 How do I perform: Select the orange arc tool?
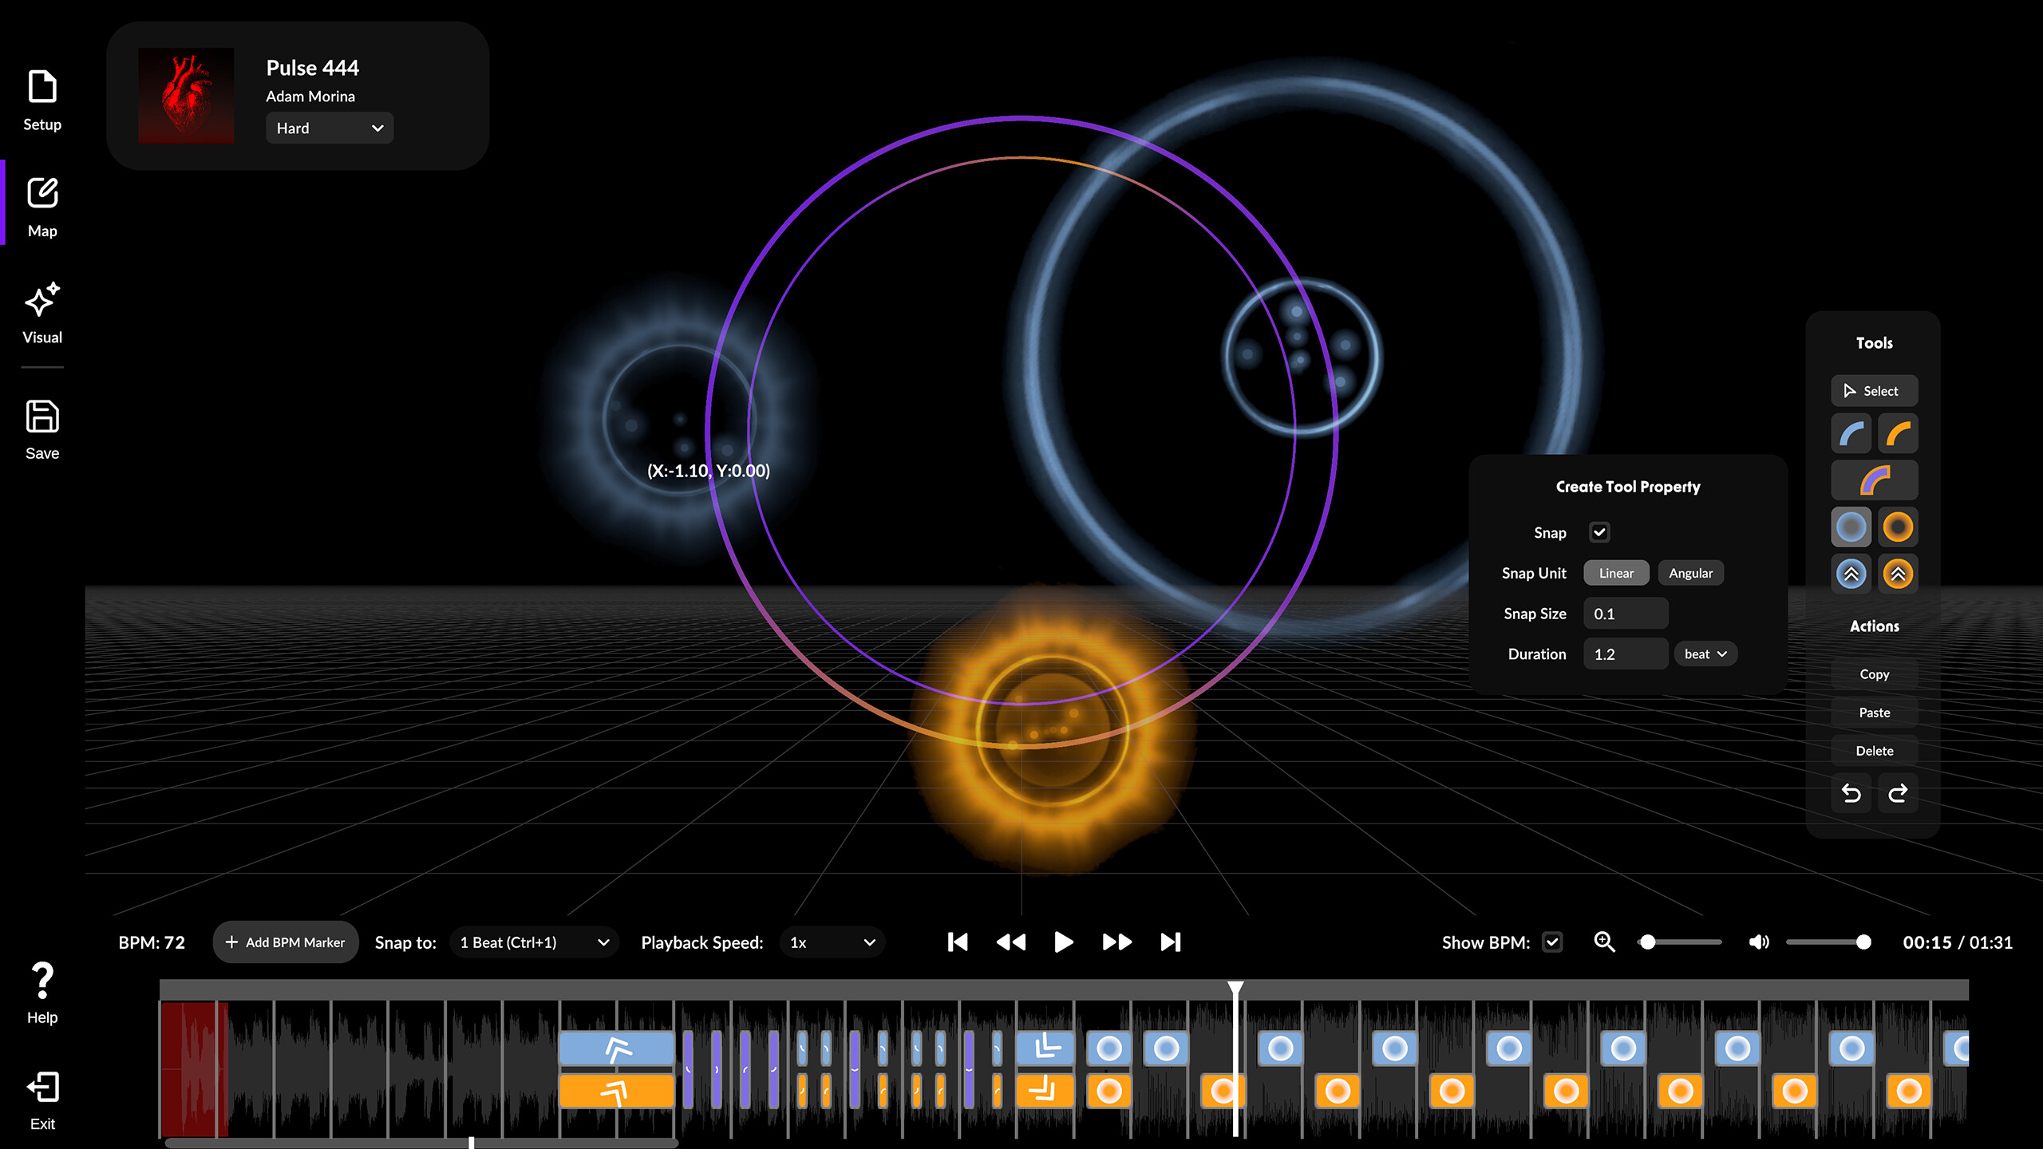click(1899, 433)
